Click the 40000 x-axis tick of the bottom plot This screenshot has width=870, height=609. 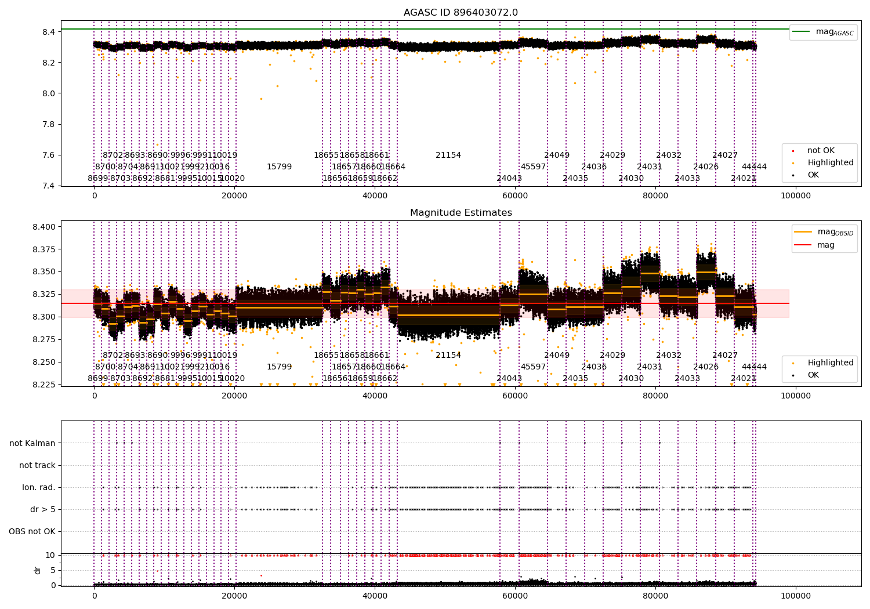click(375, 596)
